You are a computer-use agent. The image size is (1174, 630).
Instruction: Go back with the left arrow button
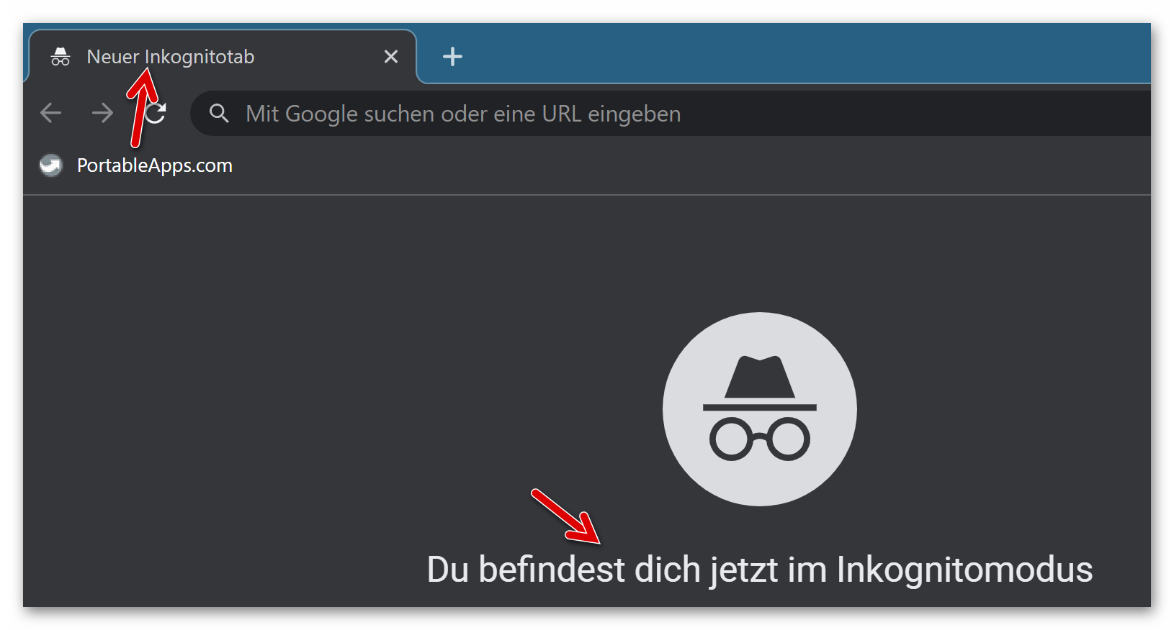[x=50, y=113]
